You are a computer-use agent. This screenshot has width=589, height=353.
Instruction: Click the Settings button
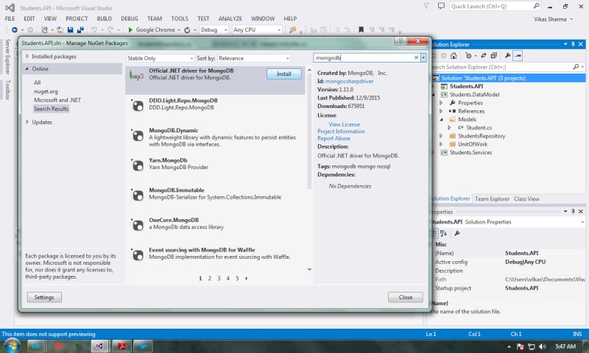point(44,297)
